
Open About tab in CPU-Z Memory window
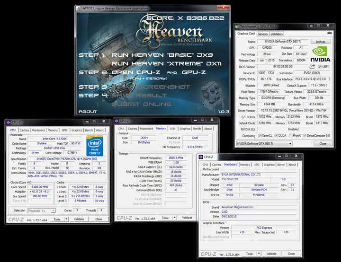point(208,129)
